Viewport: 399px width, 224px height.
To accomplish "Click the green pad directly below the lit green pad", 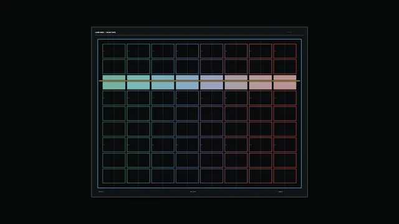I will (114, 98).
